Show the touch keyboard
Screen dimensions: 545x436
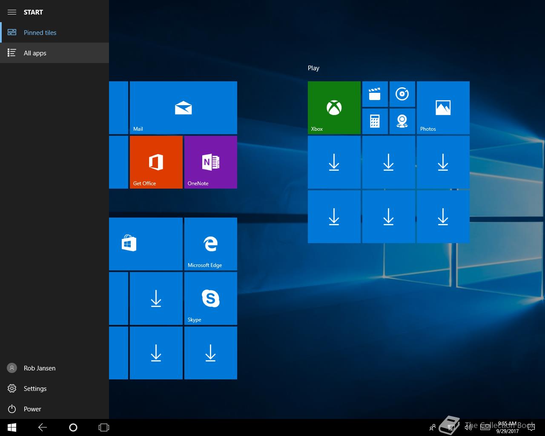point(485,427)
